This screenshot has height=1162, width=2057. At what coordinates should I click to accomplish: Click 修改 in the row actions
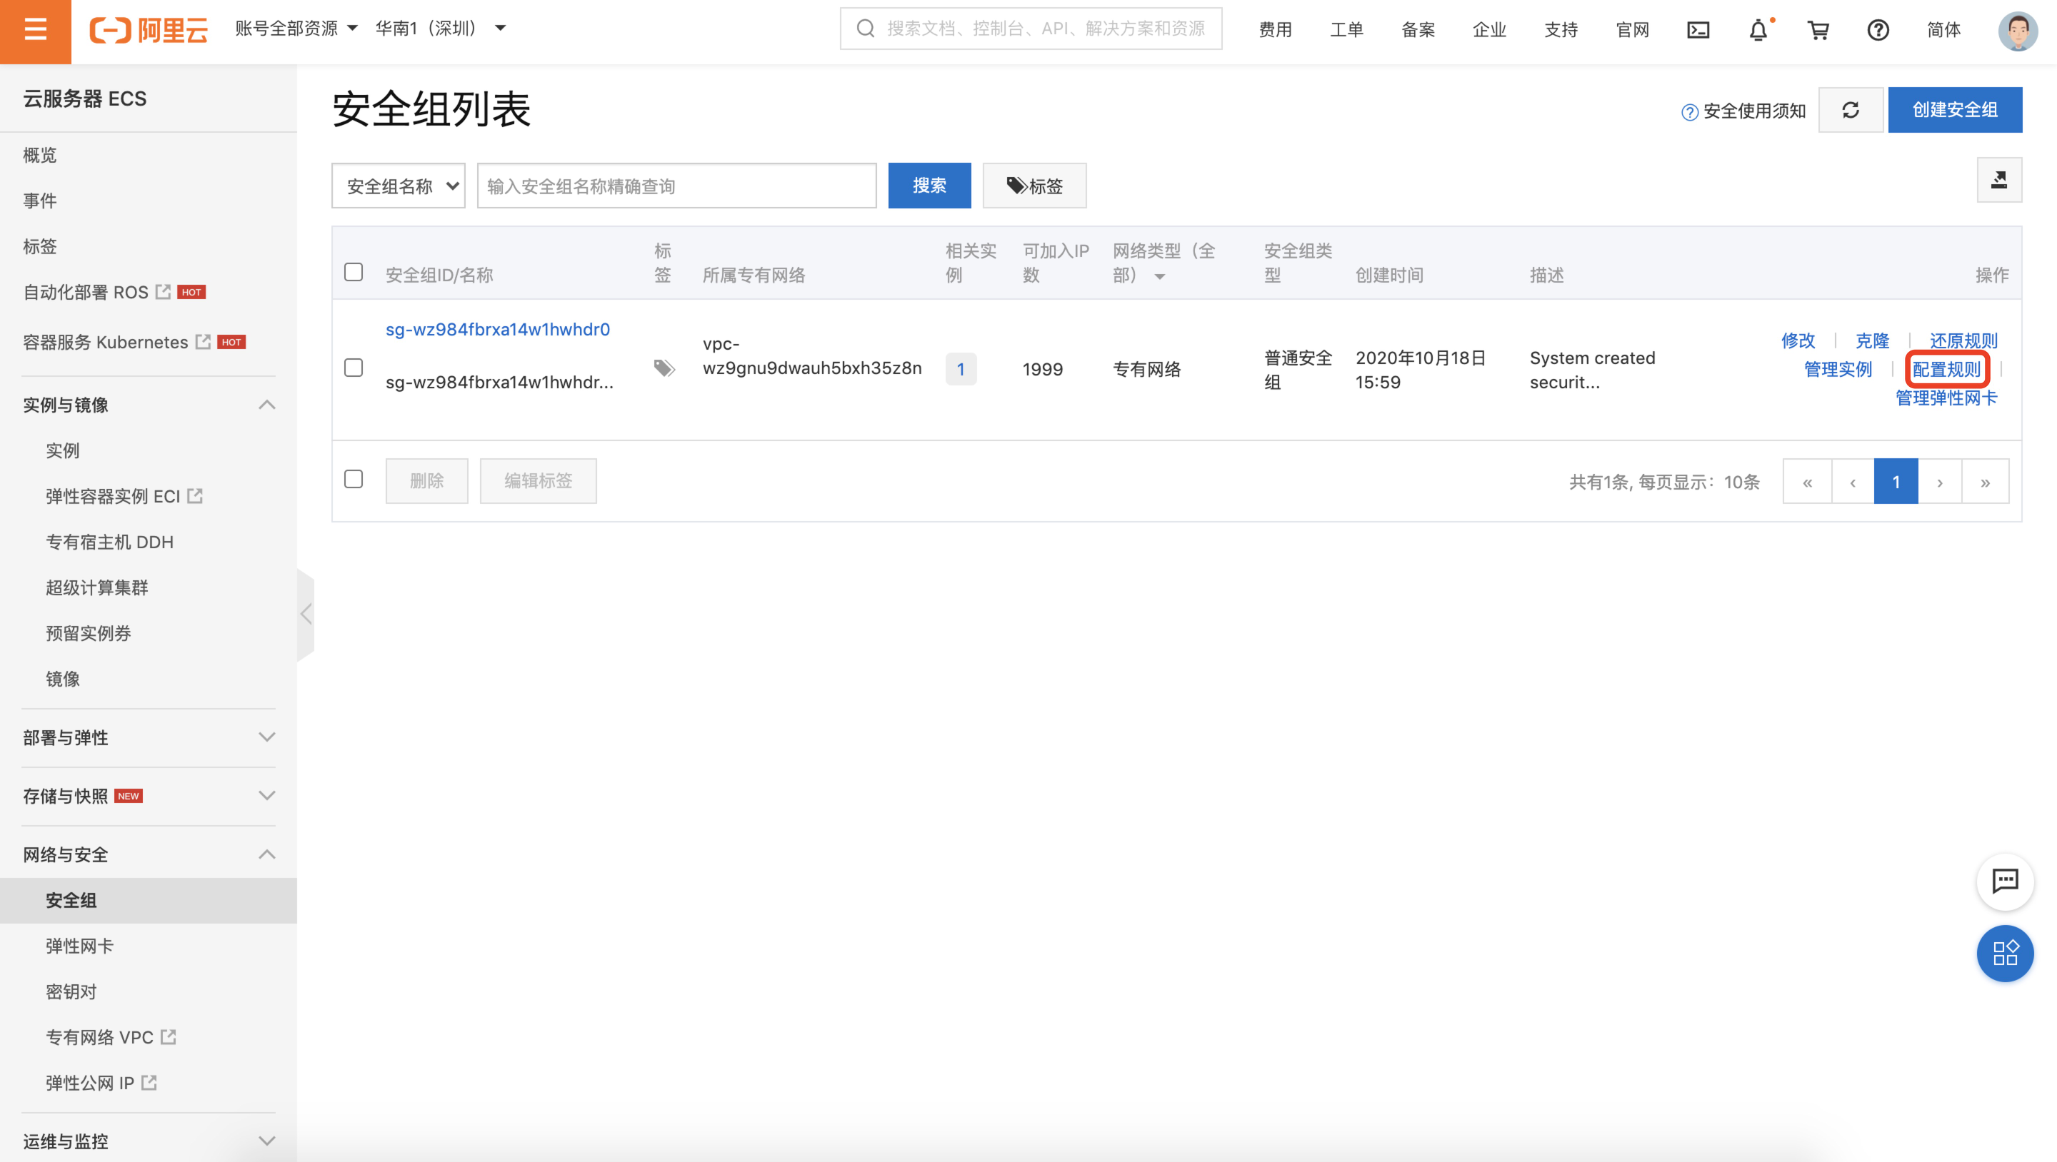point(1798,340)
